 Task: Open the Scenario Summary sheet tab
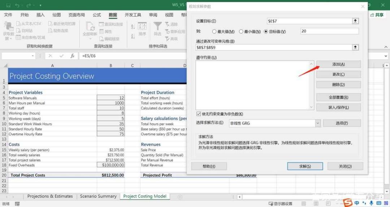tap(98, 196)
